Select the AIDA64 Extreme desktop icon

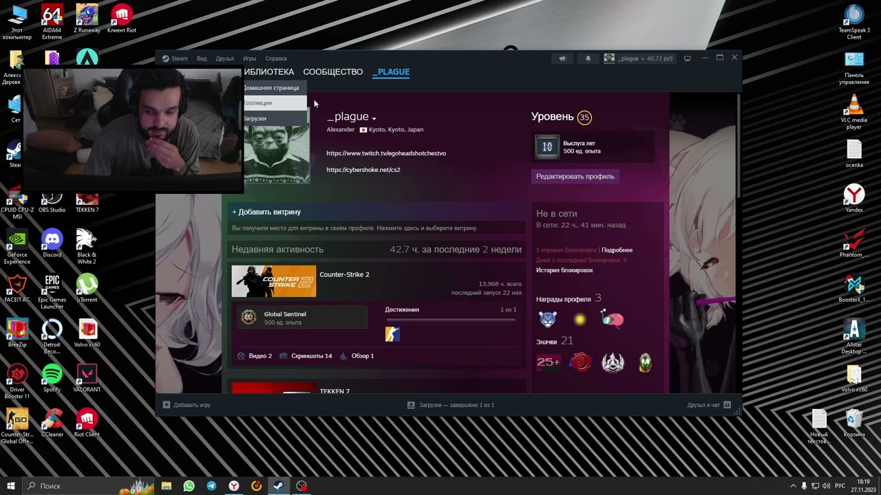[52, 21]
